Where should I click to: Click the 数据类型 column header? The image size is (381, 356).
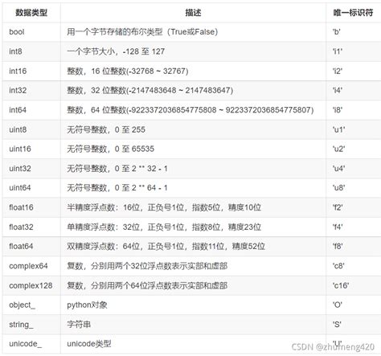31,13
